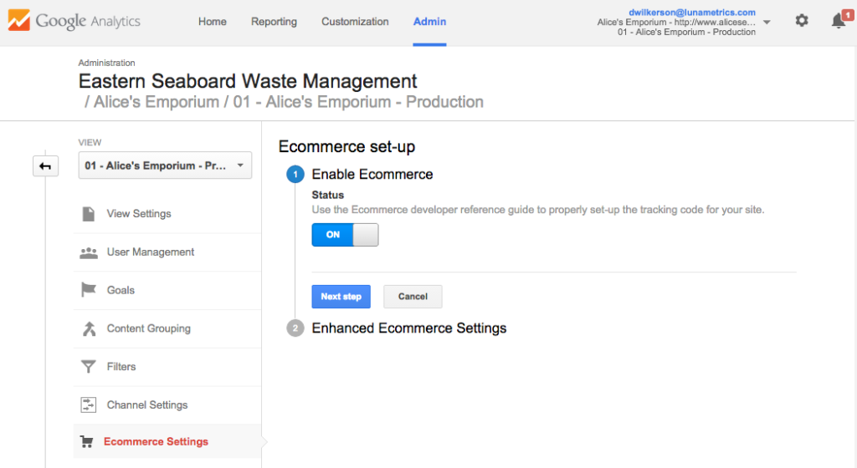Click the Administration label
The image size is (857, 468).
point(106,63)
